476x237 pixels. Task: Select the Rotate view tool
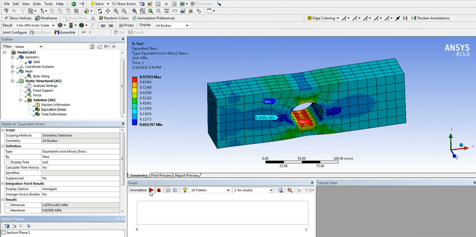100,11
